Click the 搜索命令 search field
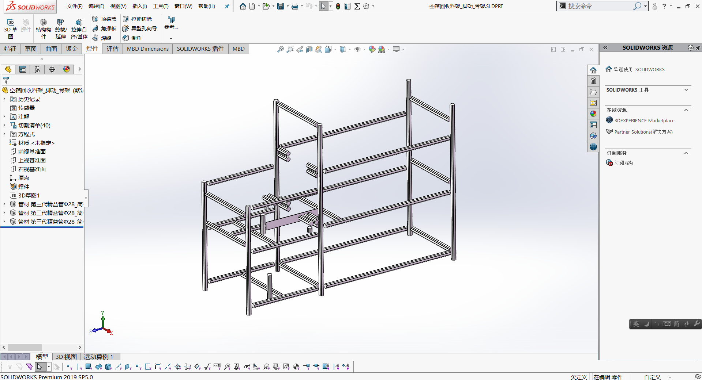 pos(600,6)
